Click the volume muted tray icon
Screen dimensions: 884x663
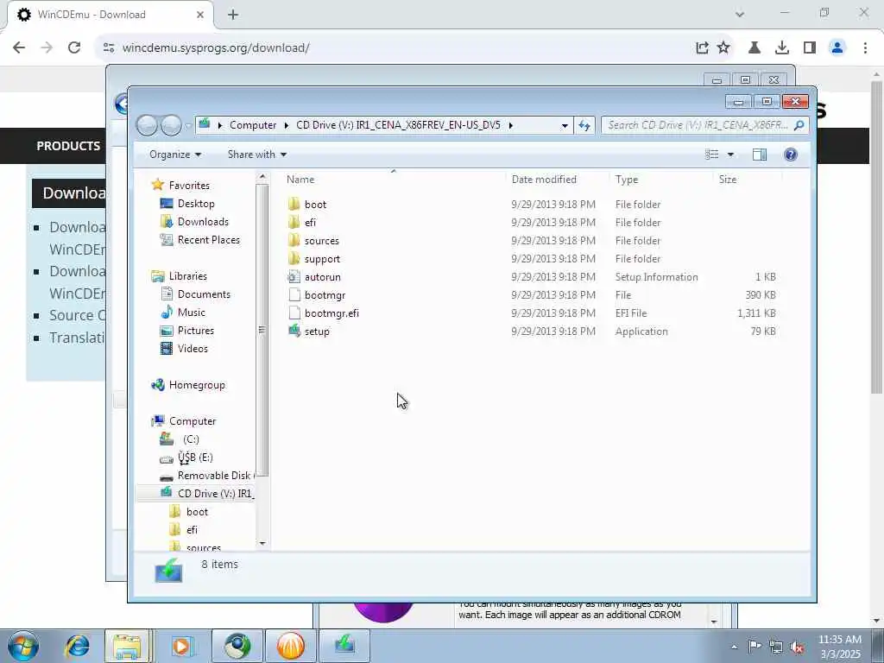click(797, 647)
